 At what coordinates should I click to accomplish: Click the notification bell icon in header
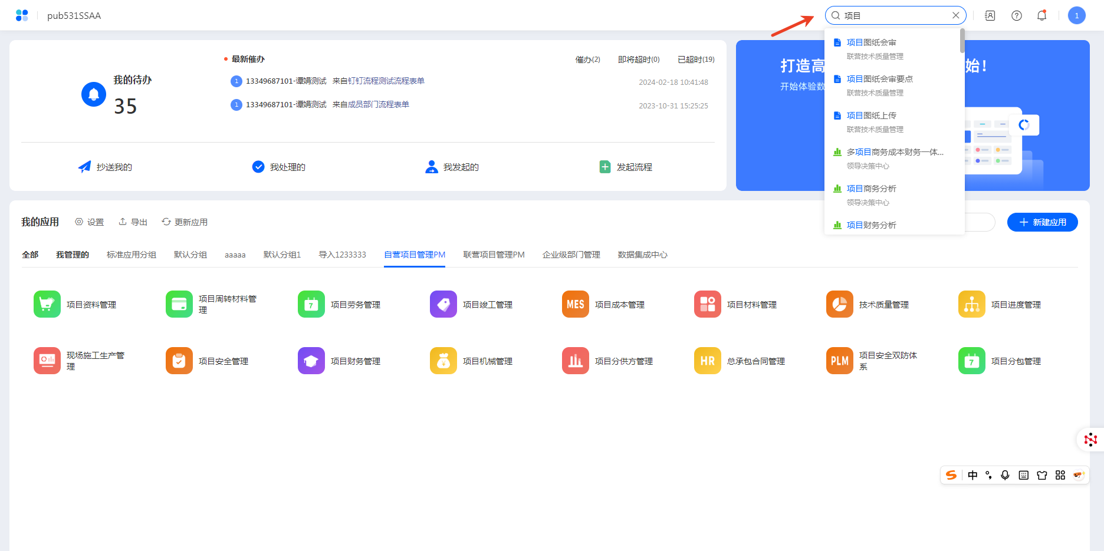(x=1041, y=16)
